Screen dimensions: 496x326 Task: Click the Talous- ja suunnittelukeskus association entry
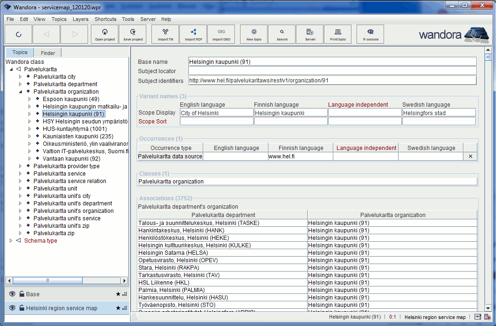[x=199, y=223]
